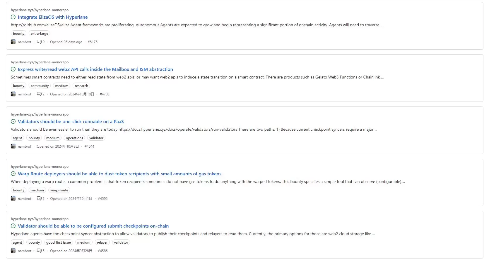484x262 pixels.
Task: Select the good first issue label
Action: coord(59,242)
